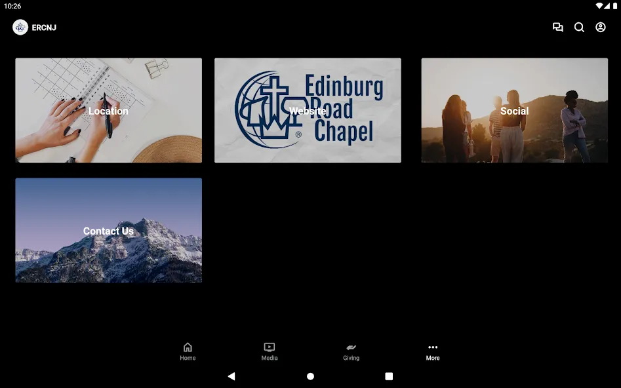621x388 pixels.
Task: Open the Contact Us card
Action: click(x=108, y=231)
